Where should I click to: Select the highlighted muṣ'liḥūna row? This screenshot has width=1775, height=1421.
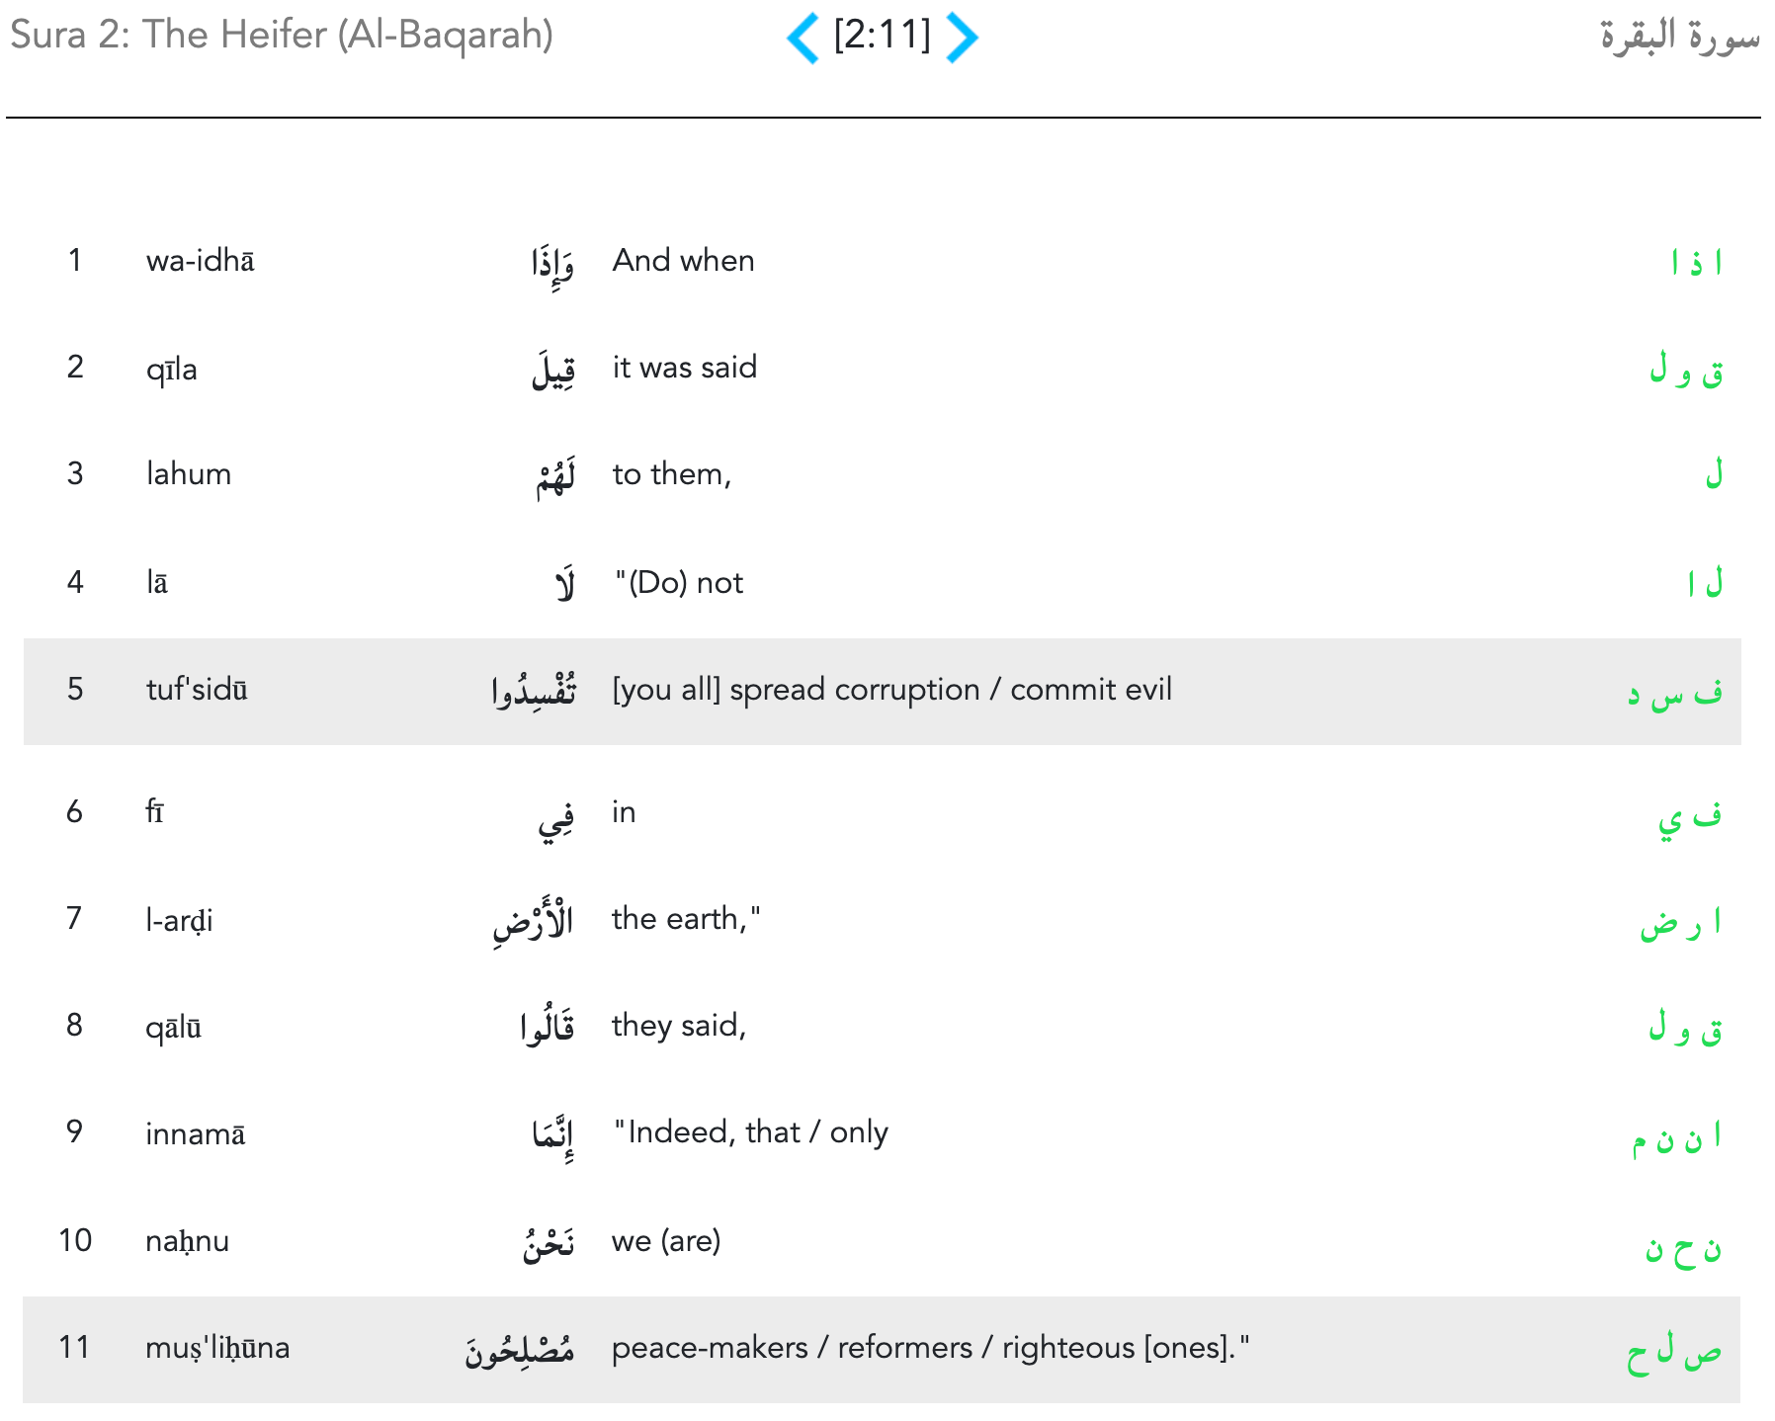(x=882, y=1349)
